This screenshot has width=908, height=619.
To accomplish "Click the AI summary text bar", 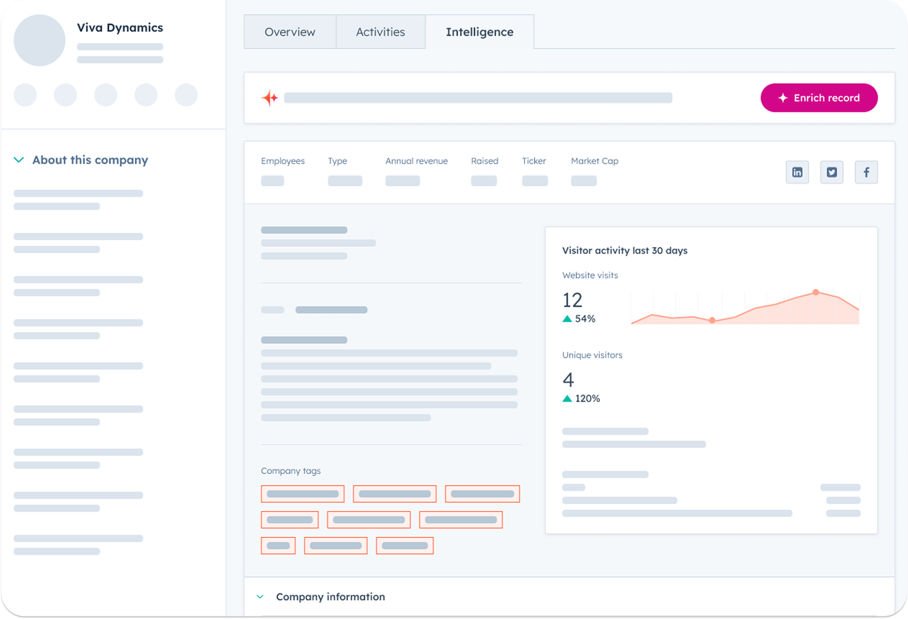I will click(478, 98).
